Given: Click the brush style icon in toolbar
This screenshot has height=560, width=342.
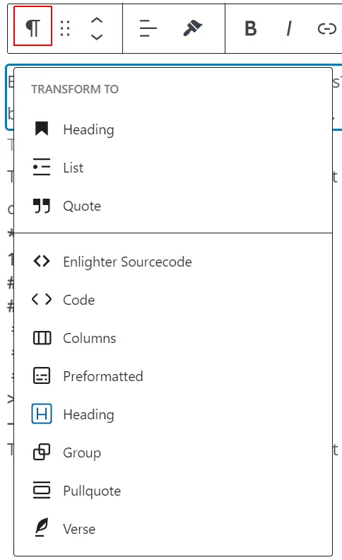Looking at the screenshot, I should click(x=193, y=28).
